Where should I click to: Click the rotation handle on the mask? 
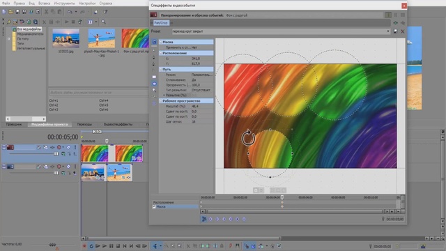248,138
